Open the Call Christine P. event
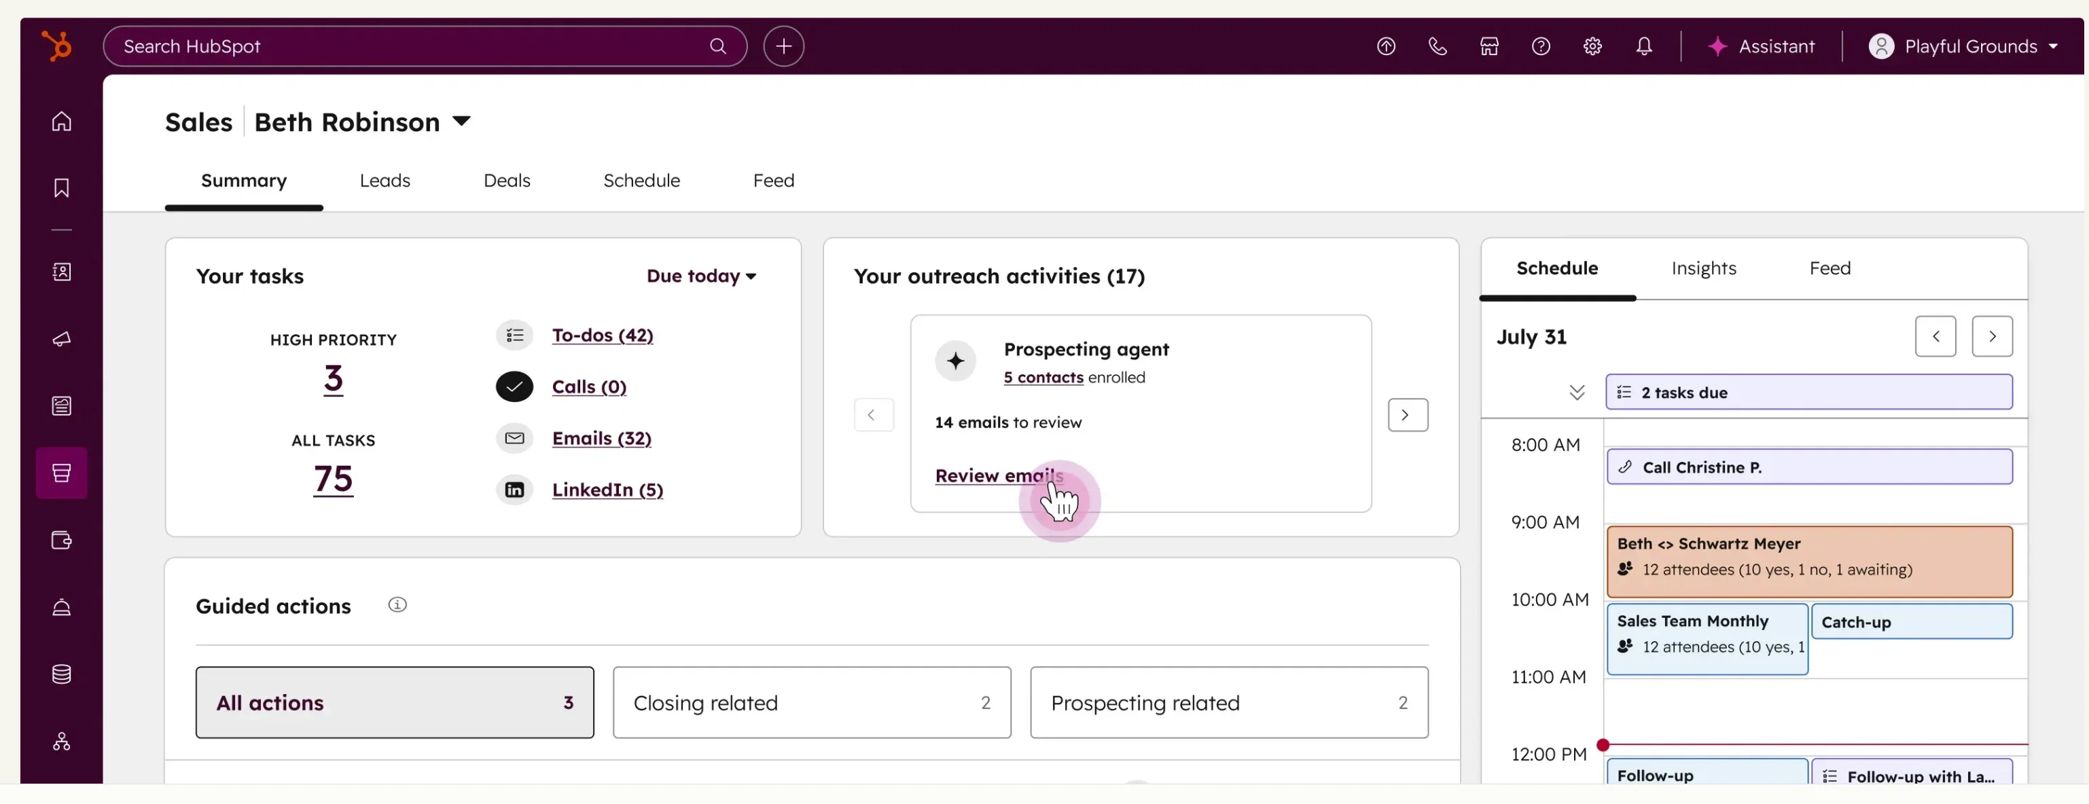The width and height of the screenshot is (2089, 804). point(1809,468)
